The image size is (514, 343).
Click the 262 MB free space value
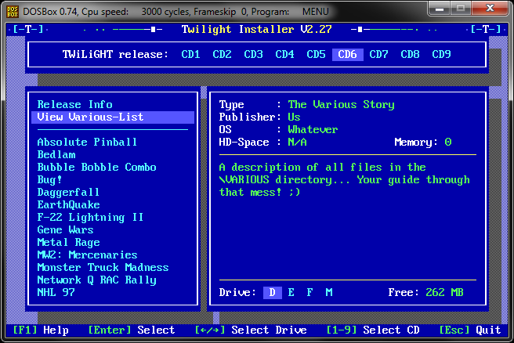click(444, 293)
